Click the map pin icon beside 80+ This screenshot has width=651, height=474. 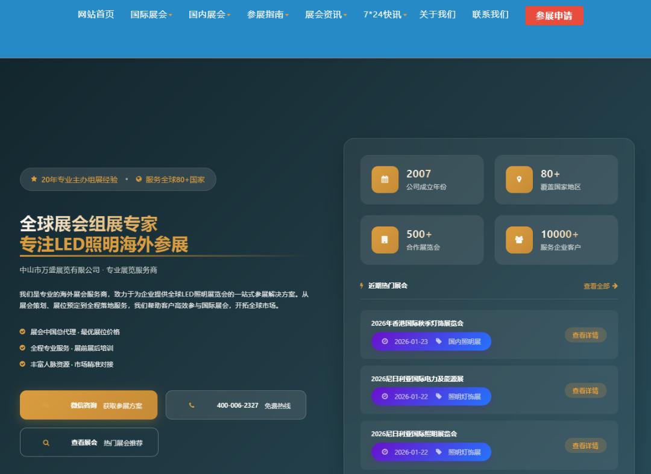(x=519, y=179)
